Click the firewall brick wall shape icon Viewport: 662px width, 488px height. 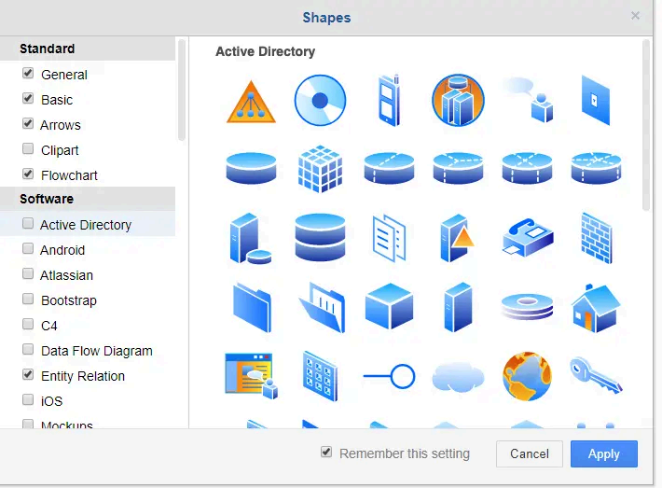click(x=596, y=238)
